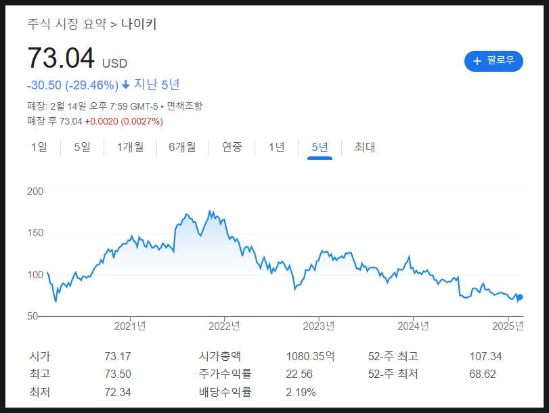Choose the 1년 range tab

pyautogui.click(x=277, y=147)
